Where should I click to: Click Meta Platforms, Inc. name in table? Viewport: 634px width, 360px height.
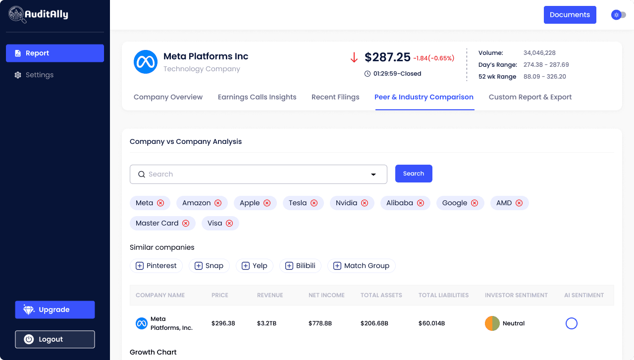pyautogui.click(x=171, y=323)
